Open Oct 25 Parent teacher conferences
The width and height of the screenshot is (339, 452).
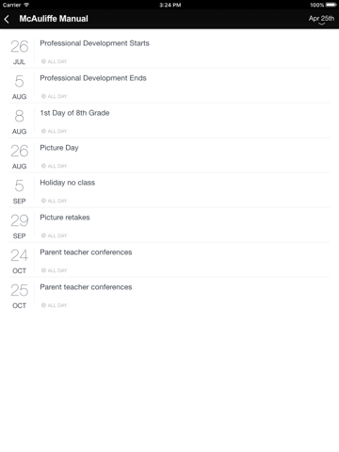click(169, 295)
